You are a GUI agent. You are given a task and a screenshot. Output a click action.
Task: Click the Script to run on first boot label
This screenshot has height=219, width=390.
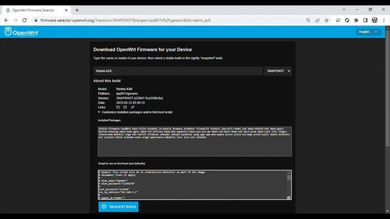click(122, 164)
